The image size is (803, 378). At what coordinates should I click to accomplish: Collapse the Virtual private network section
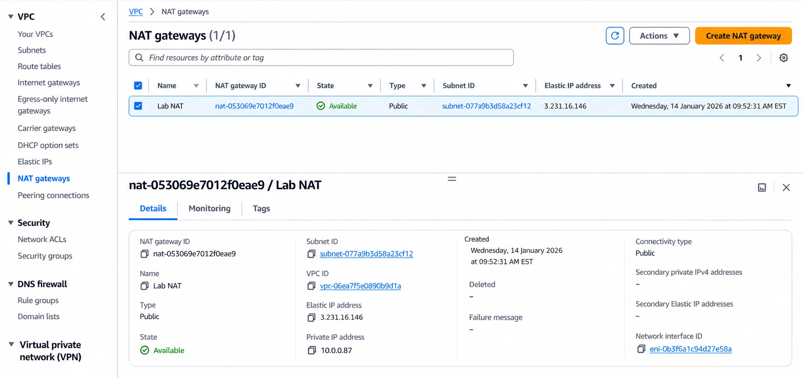[11, 345]
